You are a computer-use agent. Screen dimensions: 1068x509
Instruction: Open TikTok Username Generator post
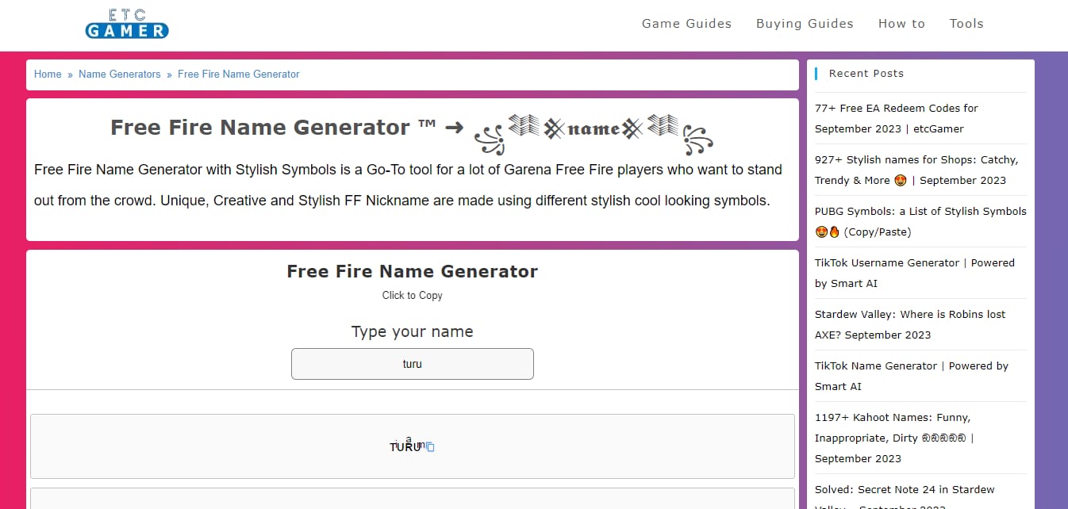(x=915, y=273)
